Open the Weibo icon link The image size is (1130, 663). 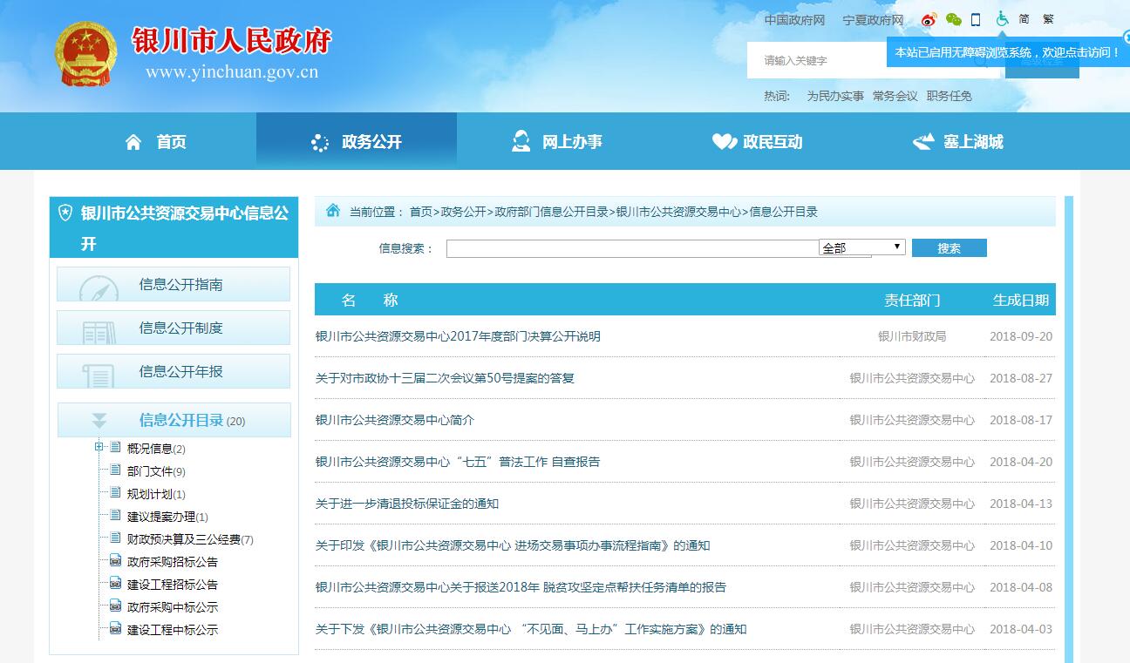tap(929, 19)
